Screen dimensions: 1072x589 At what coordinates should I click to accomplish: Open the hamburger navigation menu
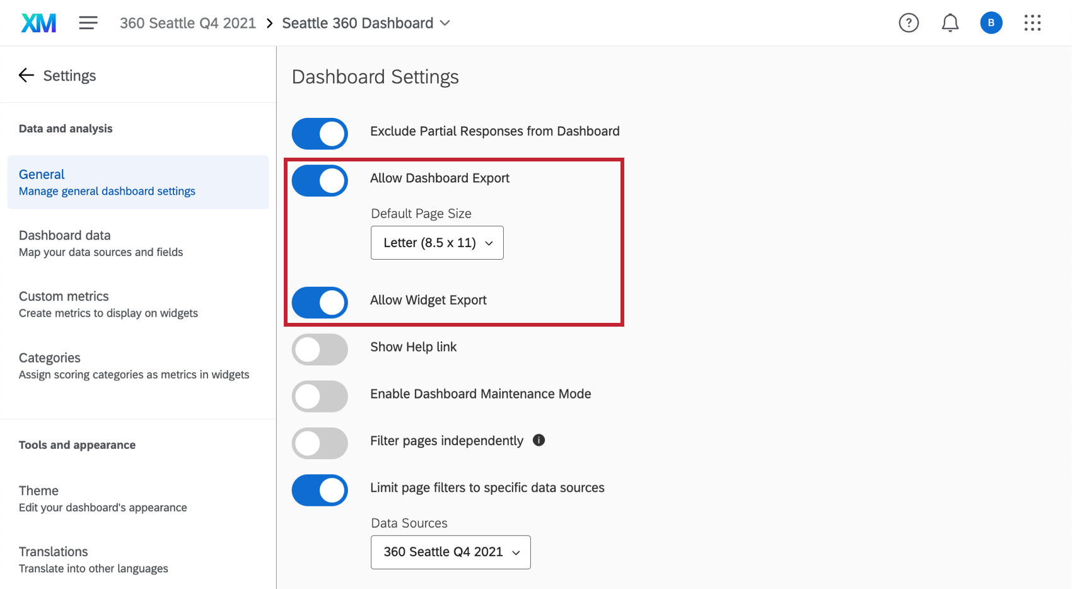click(x=88, y=23)
